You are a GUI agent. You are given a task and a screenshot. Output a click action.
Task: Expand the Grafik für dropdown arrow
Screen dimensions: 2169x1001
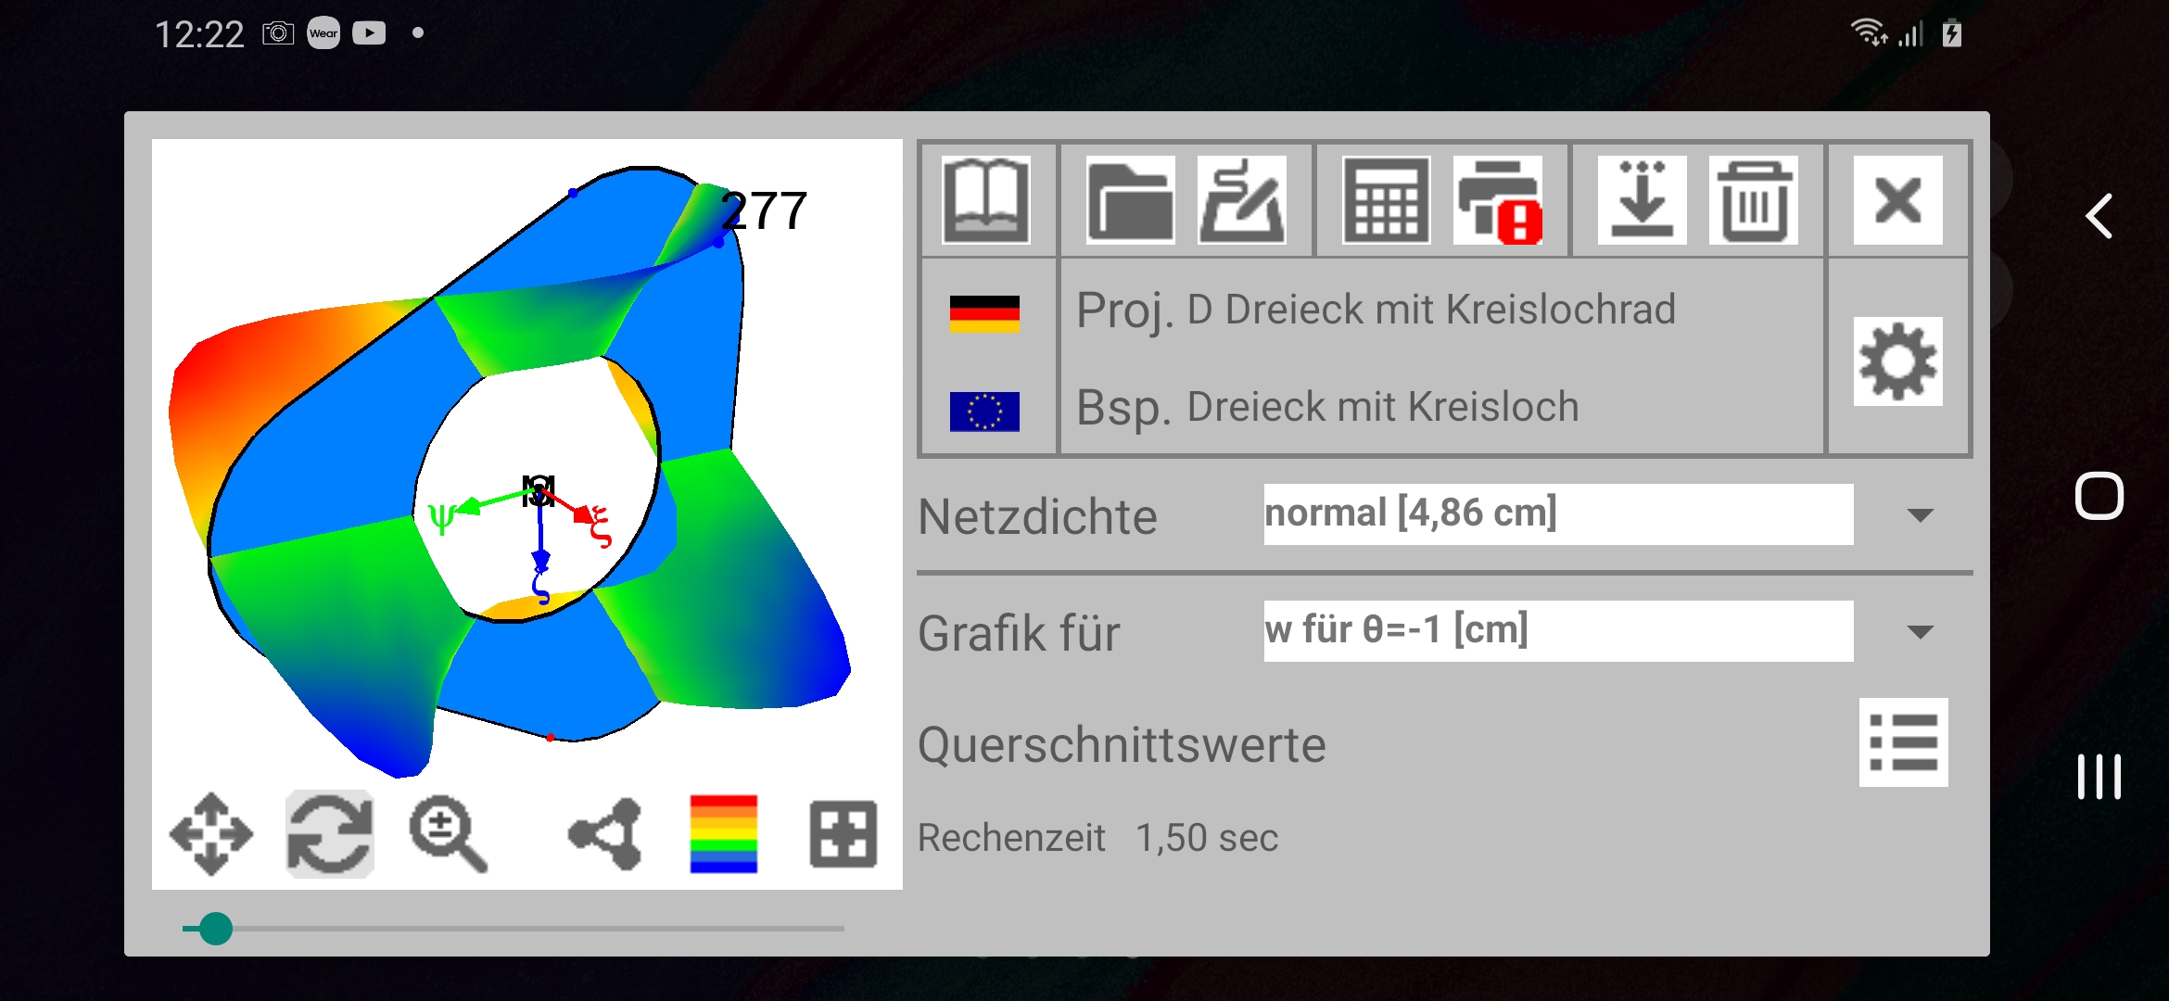coord(1920,632)
